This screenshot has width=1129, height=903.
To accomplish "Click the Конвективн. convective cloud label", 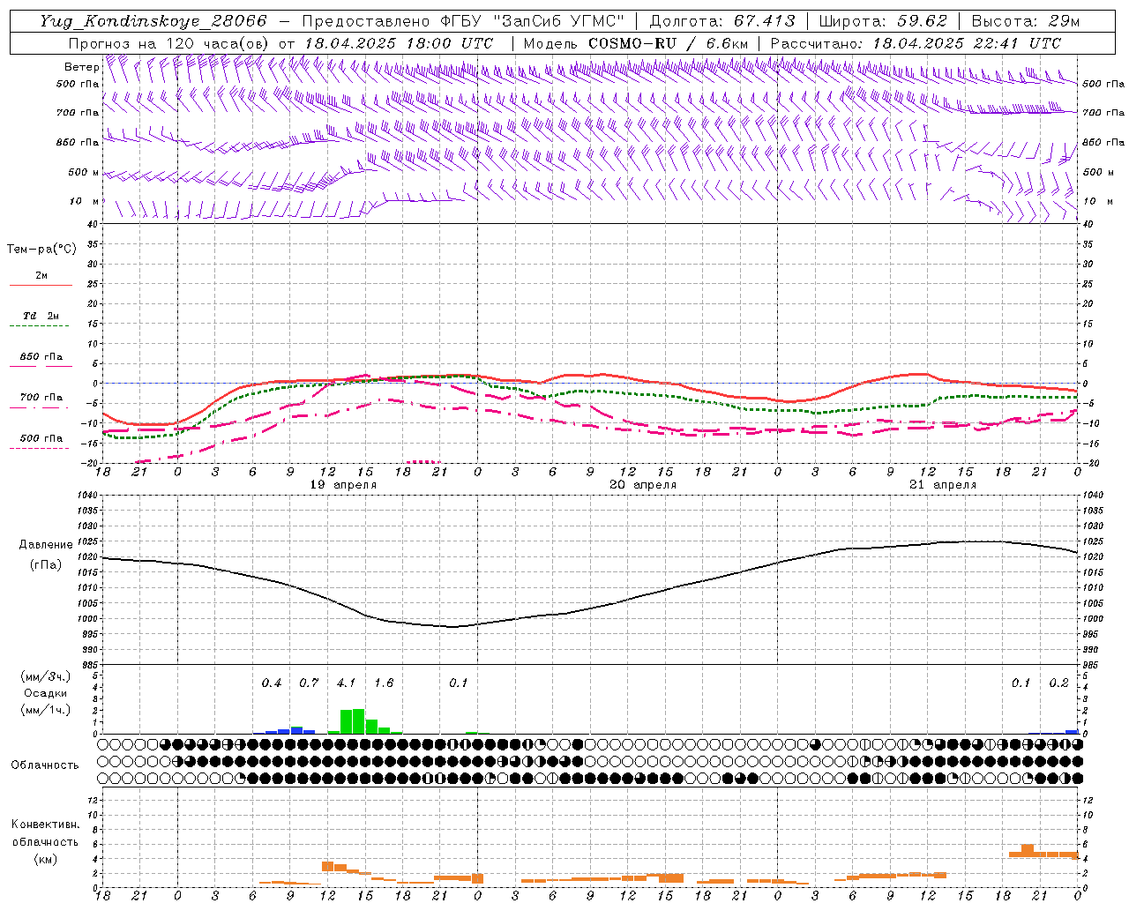I will 45,825.
